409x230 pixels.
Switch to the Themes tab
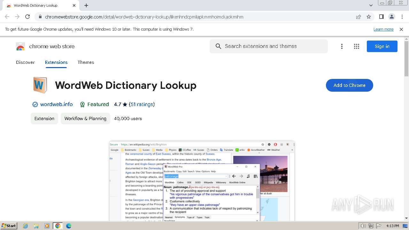[86, 62]
